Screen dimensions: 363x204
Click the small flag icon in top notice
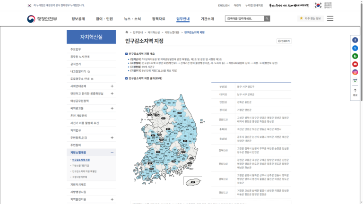29,5
